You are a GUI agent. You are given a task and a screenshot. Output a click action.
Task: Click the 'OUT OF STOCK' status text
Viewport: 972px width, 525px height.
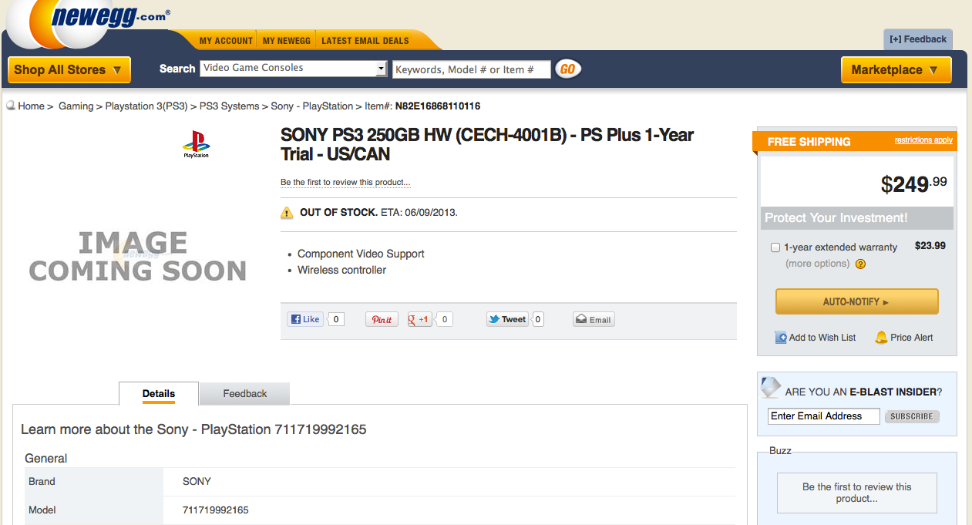(x=338, y=212)
